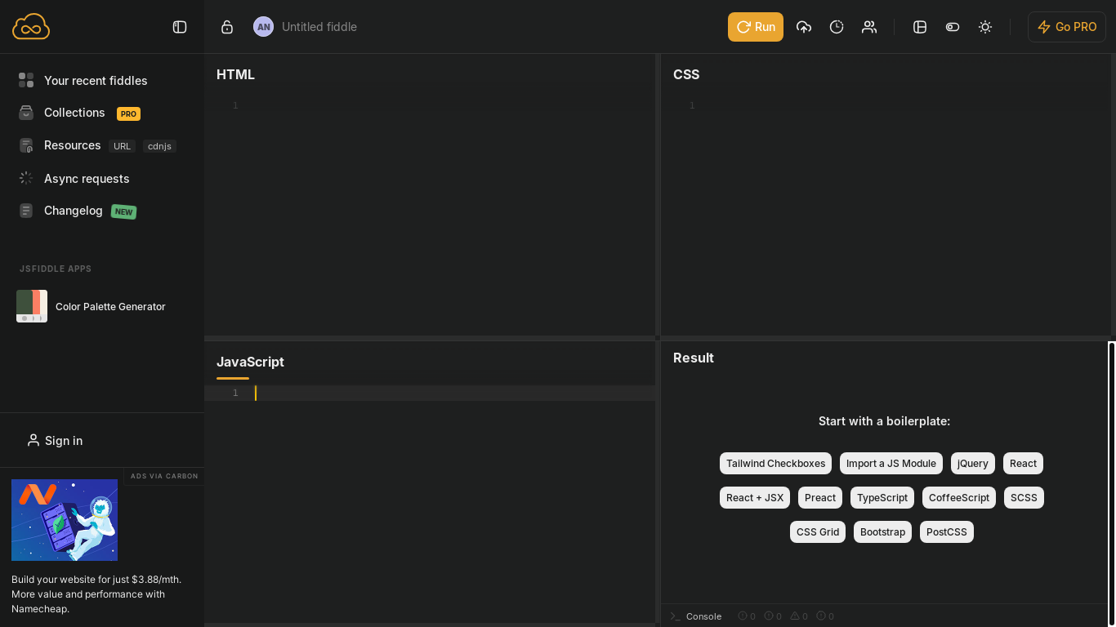
Task: Click the JSFiddle cloud logo
Action: coord(31,27)
